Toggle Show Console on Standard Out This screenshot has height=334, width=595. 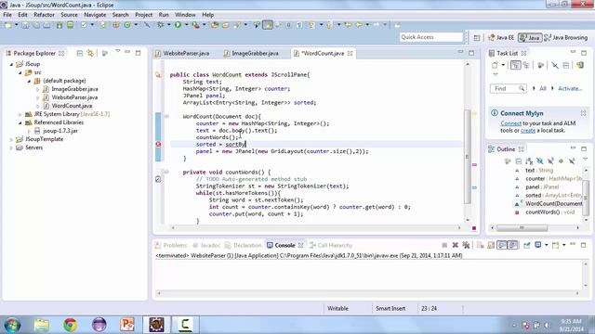click(502, 245)
